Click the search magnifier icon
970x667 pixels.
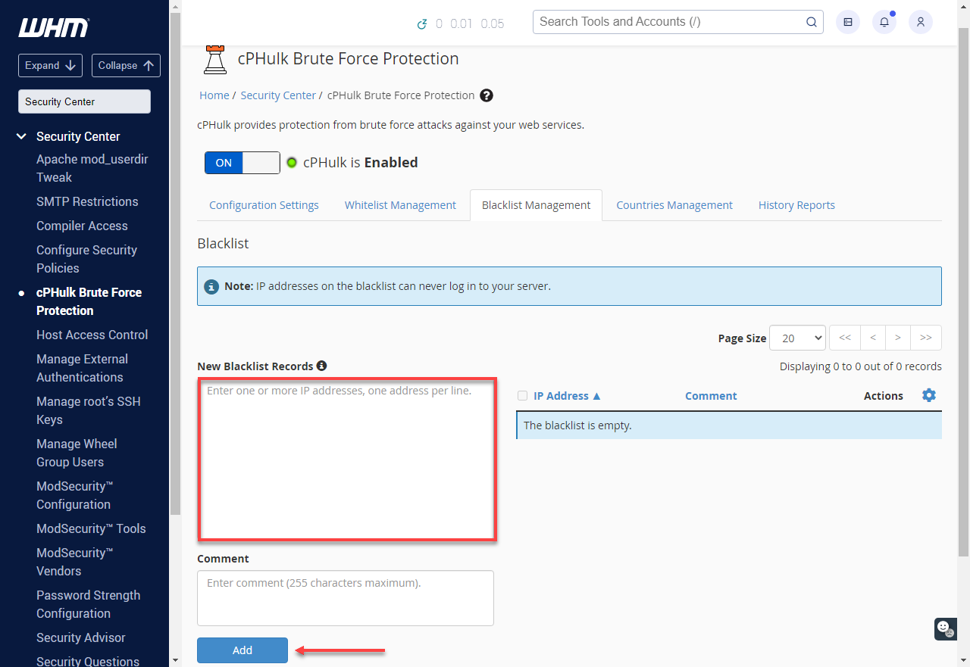811,22
